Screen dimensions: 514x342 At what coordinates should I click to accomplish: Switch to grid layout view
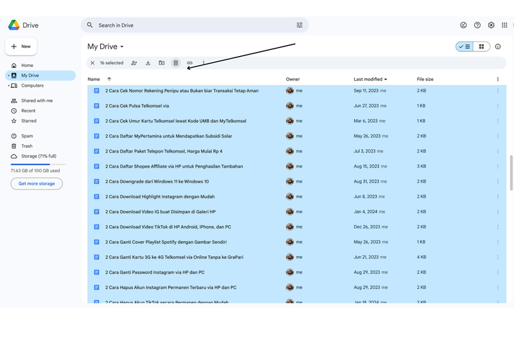[x=482, y=47]
